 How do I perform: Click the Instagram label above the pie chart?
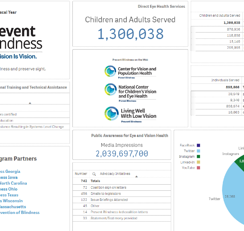point(231,154)
